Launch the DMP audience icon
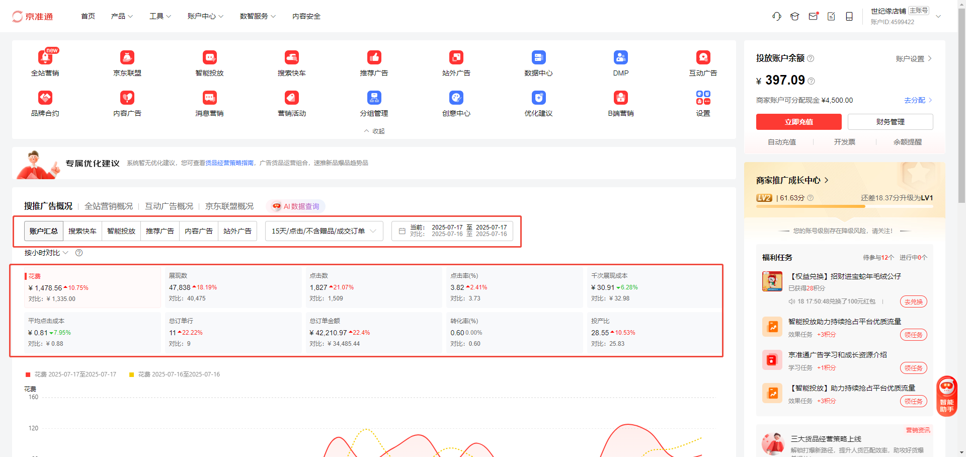Image resolution: width=966 pixels, height=457 pixels. pos(620,58)
